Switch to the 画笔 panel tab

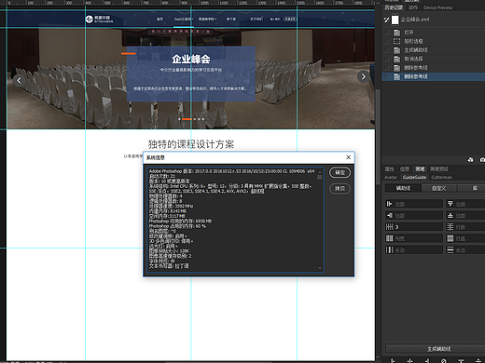420,169
